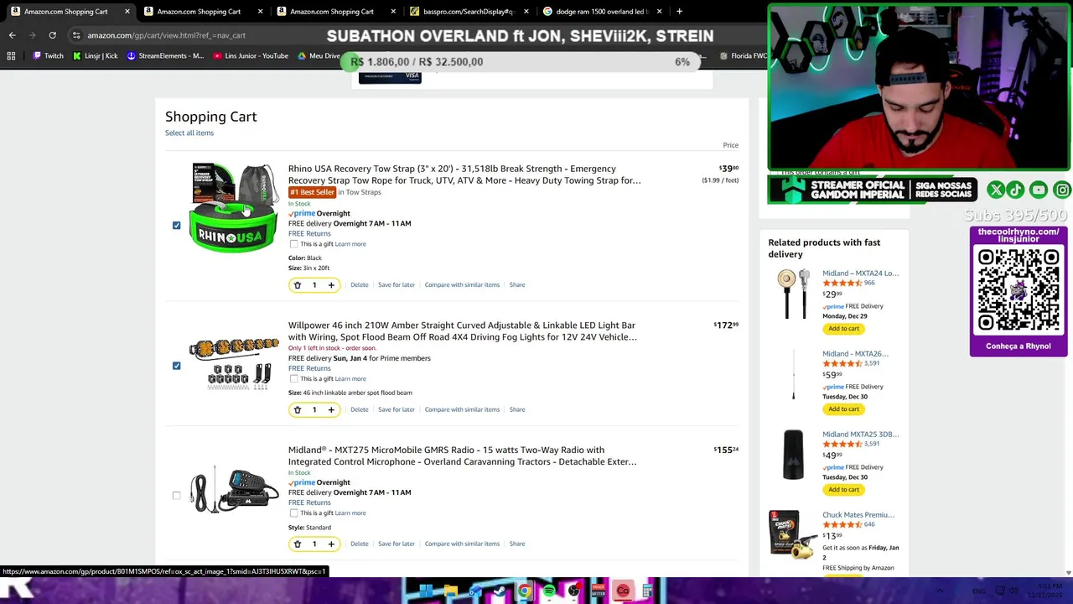Image resolution: width=1073 pixels, height=604 pixels.
Task: Open the Twitch bookmark
Action: [48, 56]
